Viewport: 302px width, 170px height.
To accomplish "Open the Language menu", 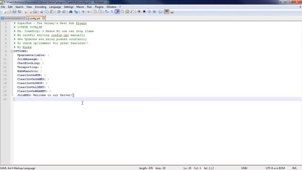I will tap(55, 7).
